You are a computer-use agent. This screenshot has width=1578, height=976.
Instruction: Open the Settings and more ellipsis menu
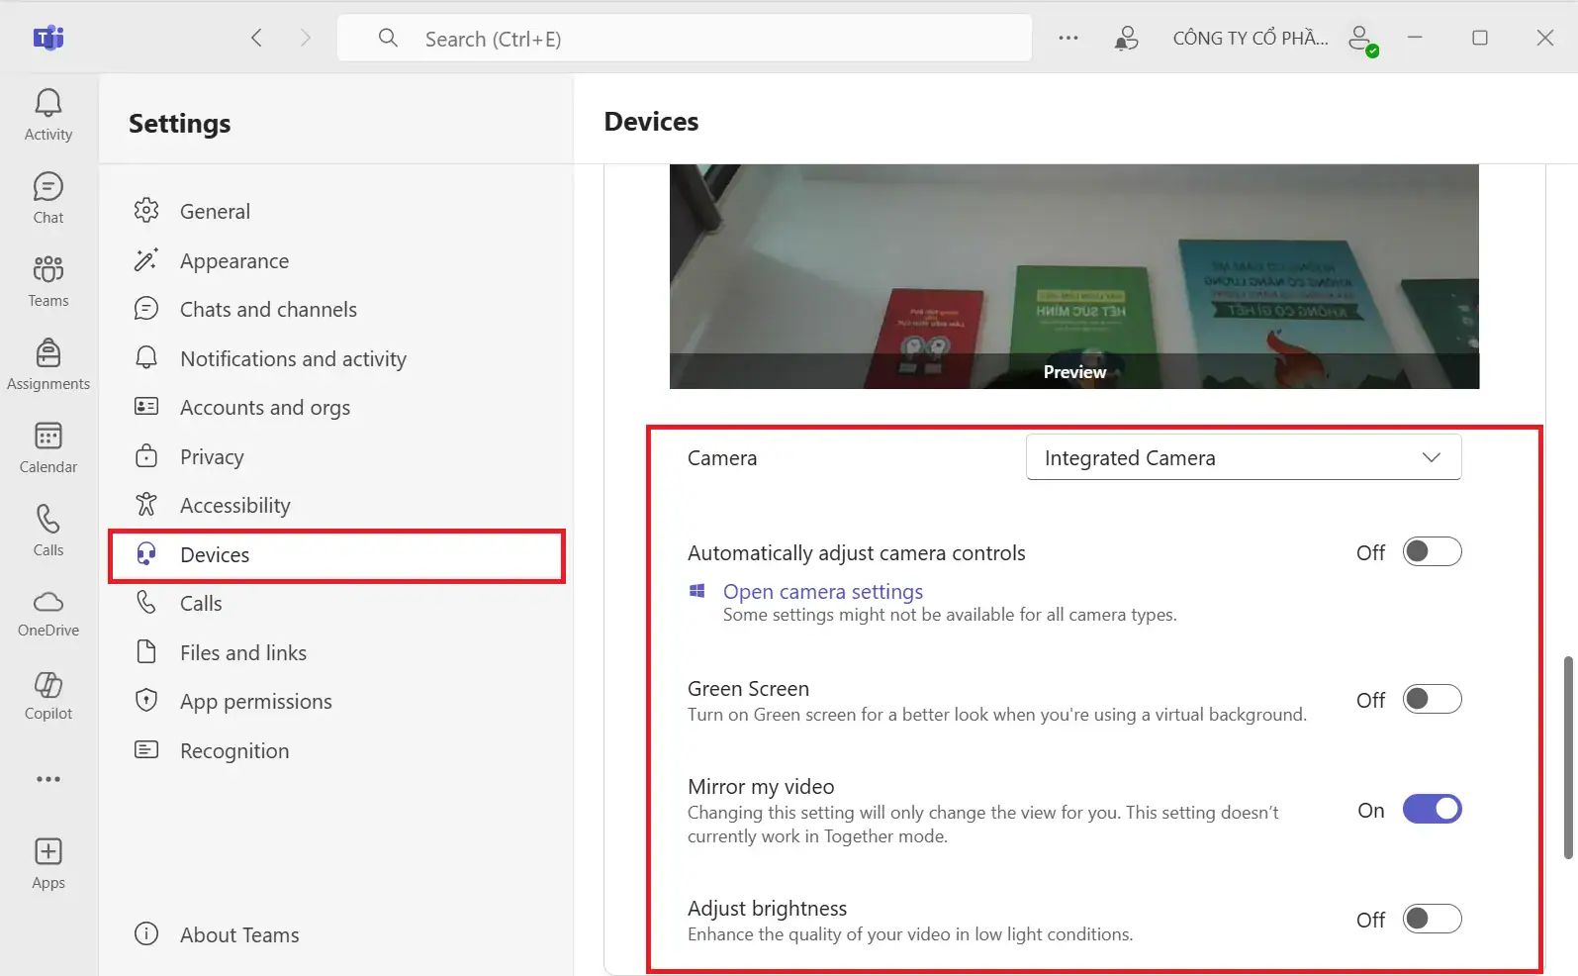(x=1068, y=39)
